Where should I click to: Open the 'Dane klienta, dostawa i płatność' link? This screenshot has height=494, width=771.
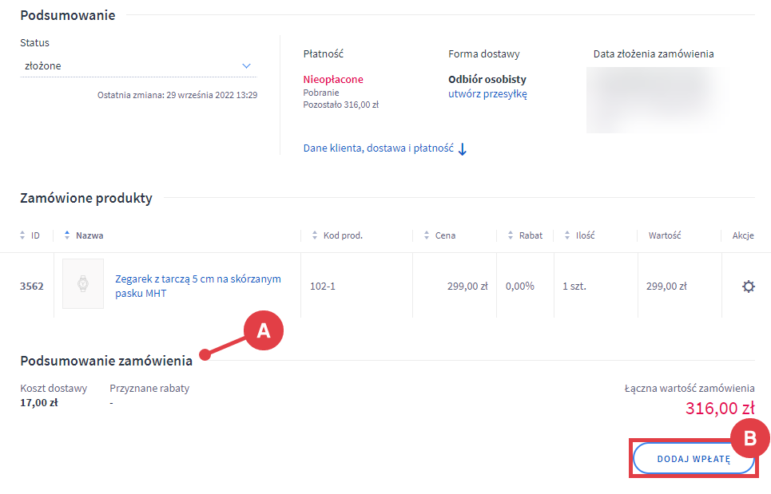378,148
